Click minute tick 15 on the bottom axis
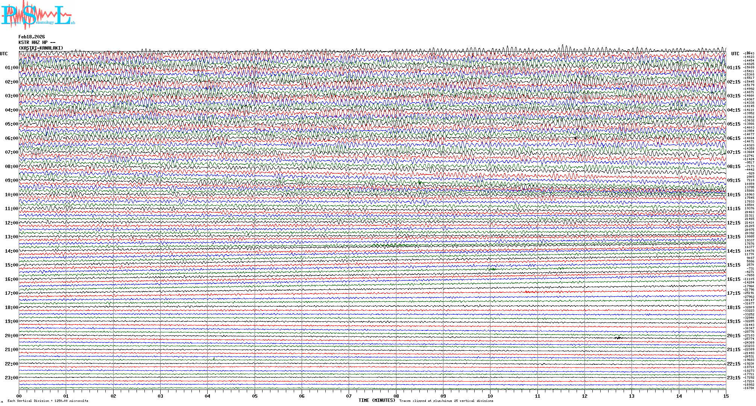The image size is (756, 406). tap(726, 396)
